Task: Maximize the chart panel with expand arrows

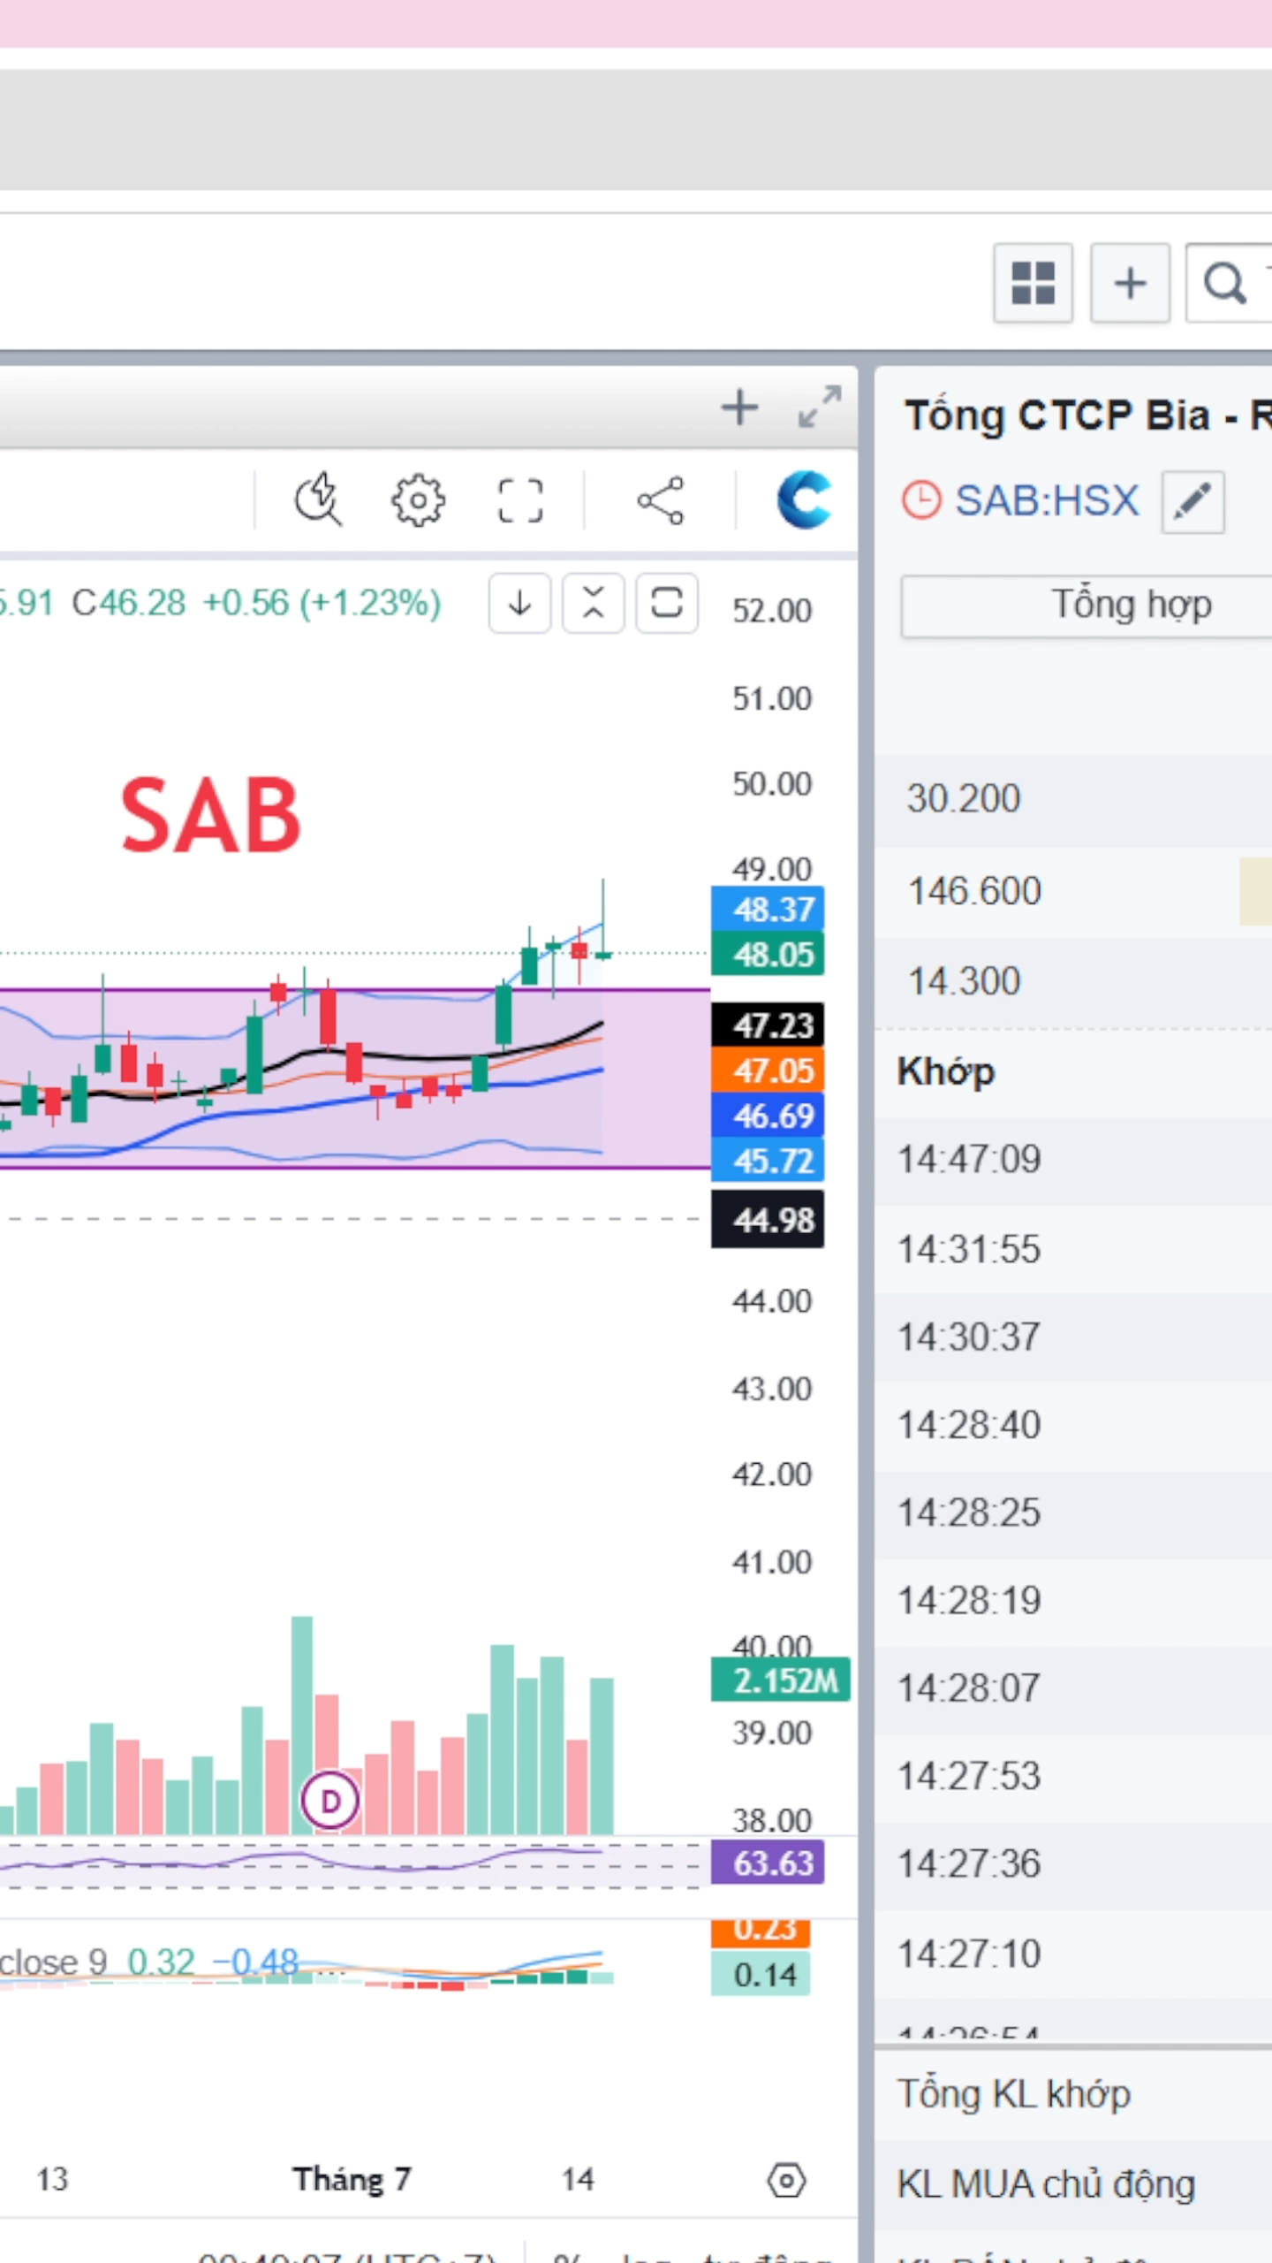Action: click(x=819, y=408)
